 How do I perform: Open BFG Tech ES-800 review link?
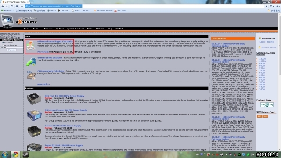tap(65, 96)
